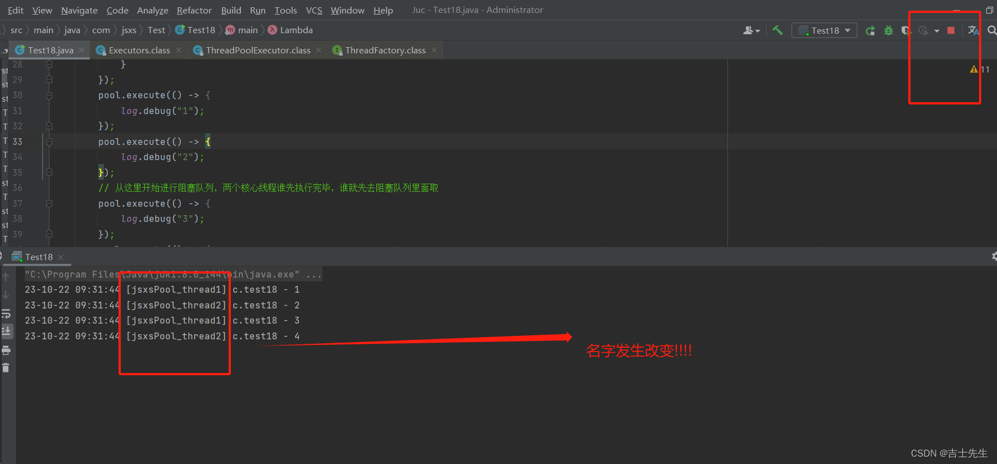Click line number 33 in gutter
Viewport: 997px width, 464px height.
click(17, 142)
